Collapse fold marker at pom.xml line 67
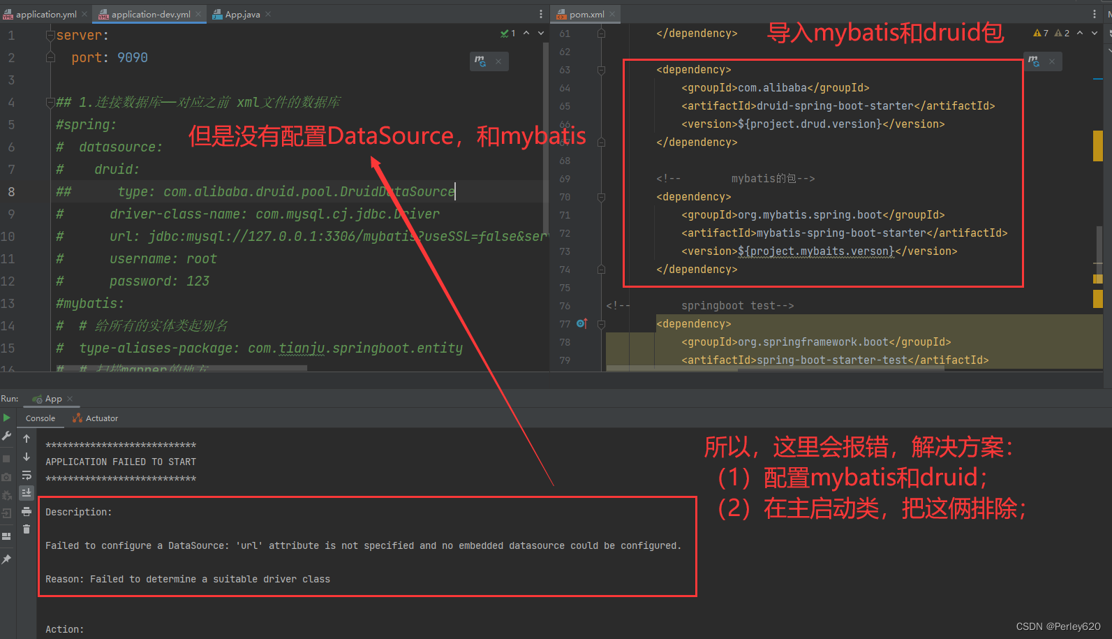 pos(601,142)
